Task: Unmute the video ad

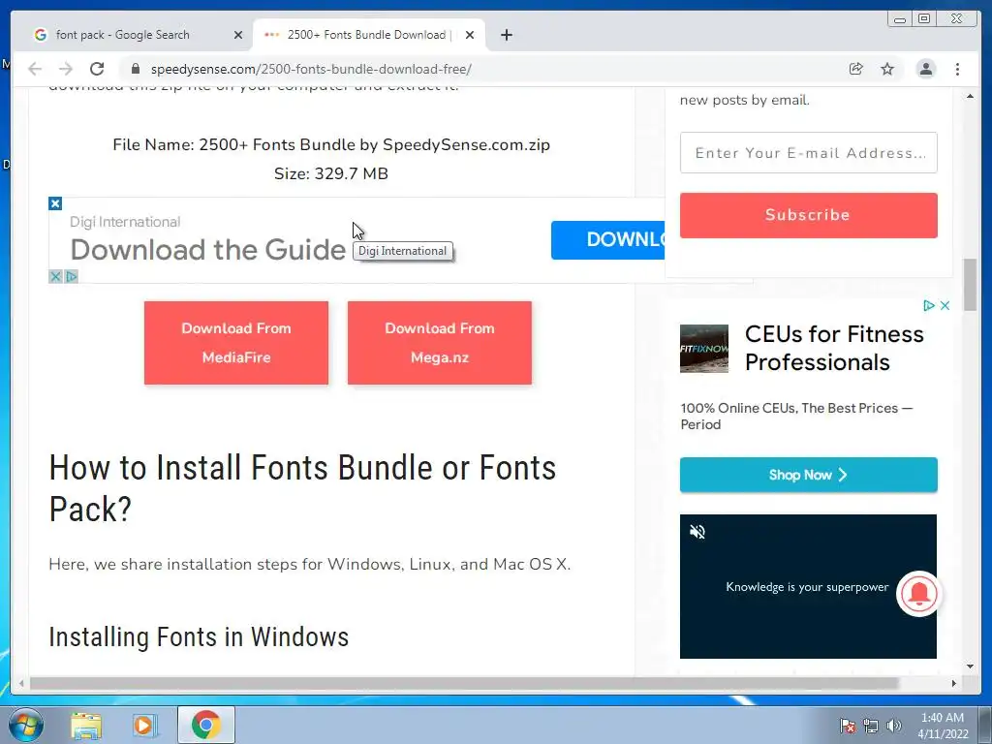Action: 697,532
